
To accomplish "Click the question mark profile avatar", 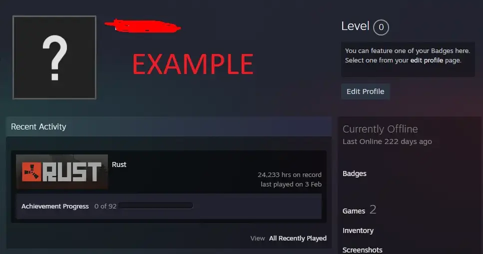I will point(54,57).
